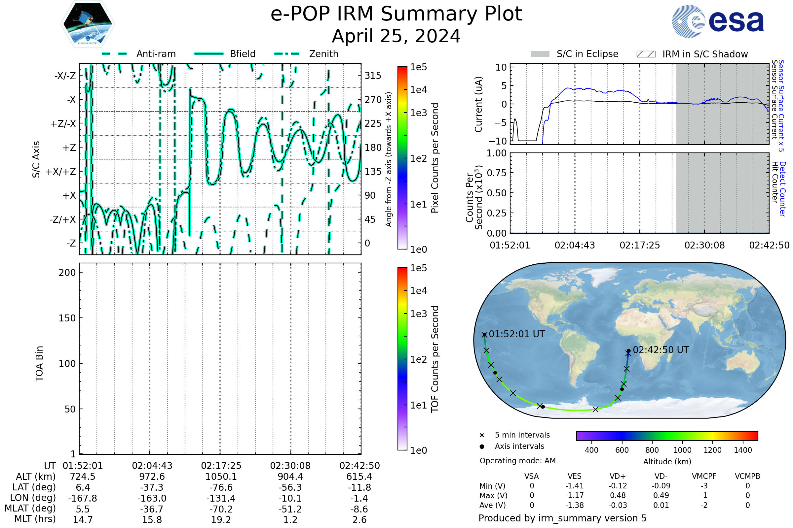
Task: Click the Sensor Surface Current x 5 label
Action: [x=781, y=106]
